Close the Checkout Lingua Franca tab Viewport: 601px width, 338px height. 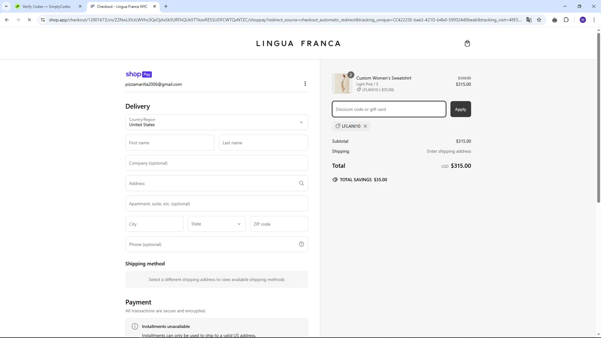(x=155, y=6)
